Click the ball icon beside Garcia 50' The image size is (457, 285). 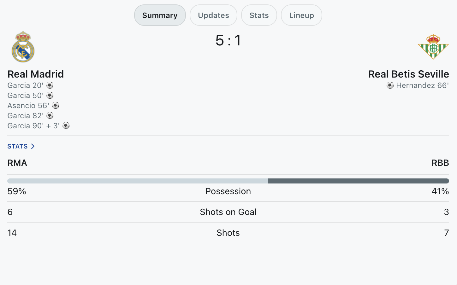50,96
